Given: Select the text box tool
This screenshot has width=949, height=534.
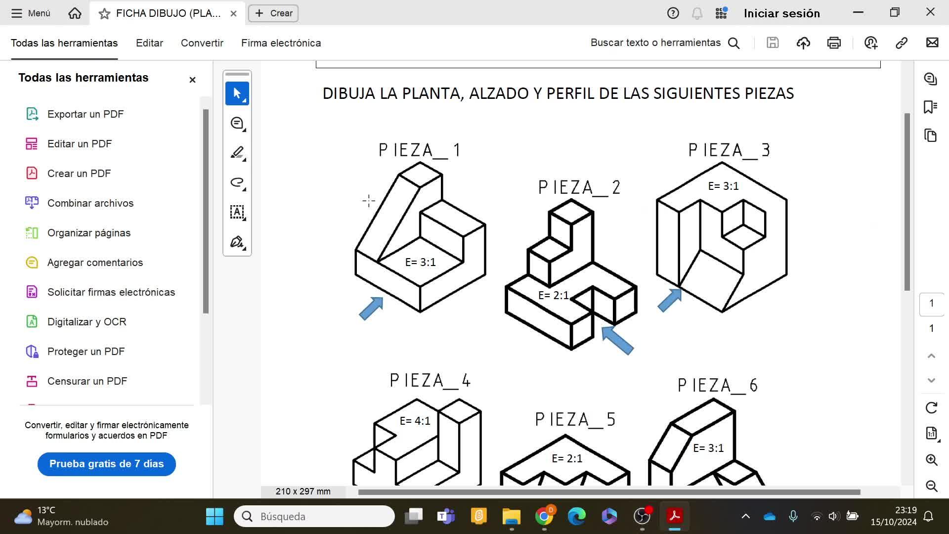Looking at the screenshot, I should click(237, 212).
